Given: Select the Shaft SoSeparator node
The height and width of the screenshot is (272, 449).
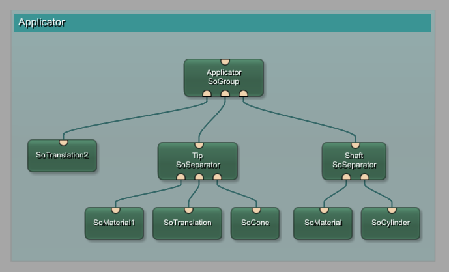Looking at the screenshot, I should (354, 161).
